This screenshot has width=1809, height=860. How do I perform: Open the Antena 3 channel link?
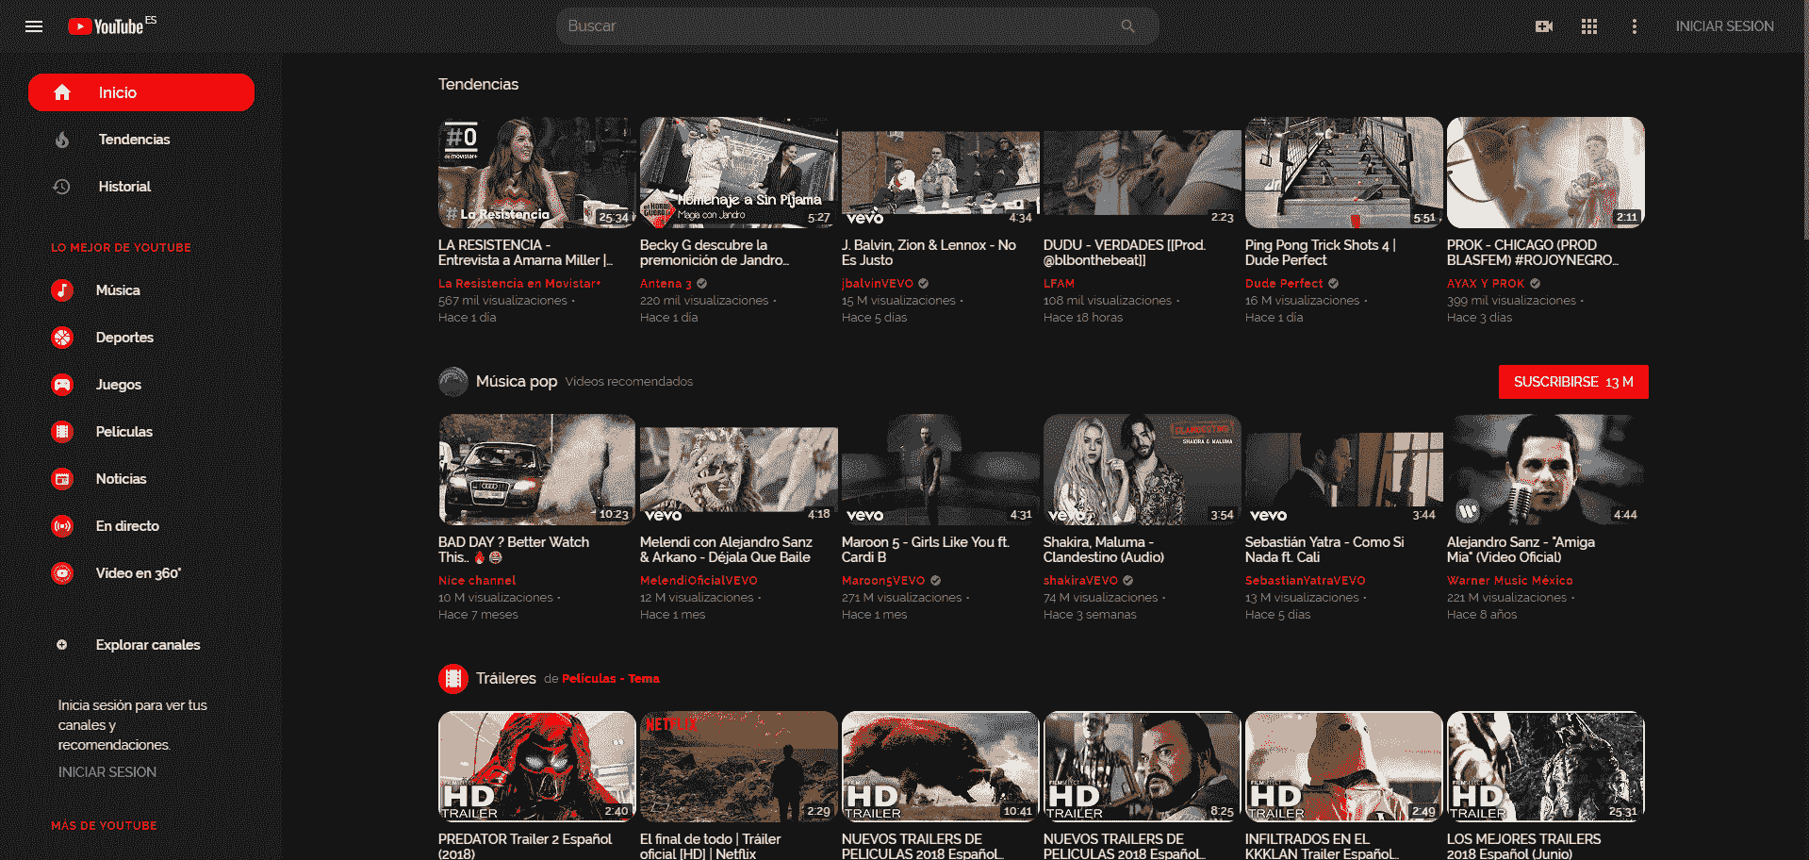pyautogui.click(x=666, y=284)
